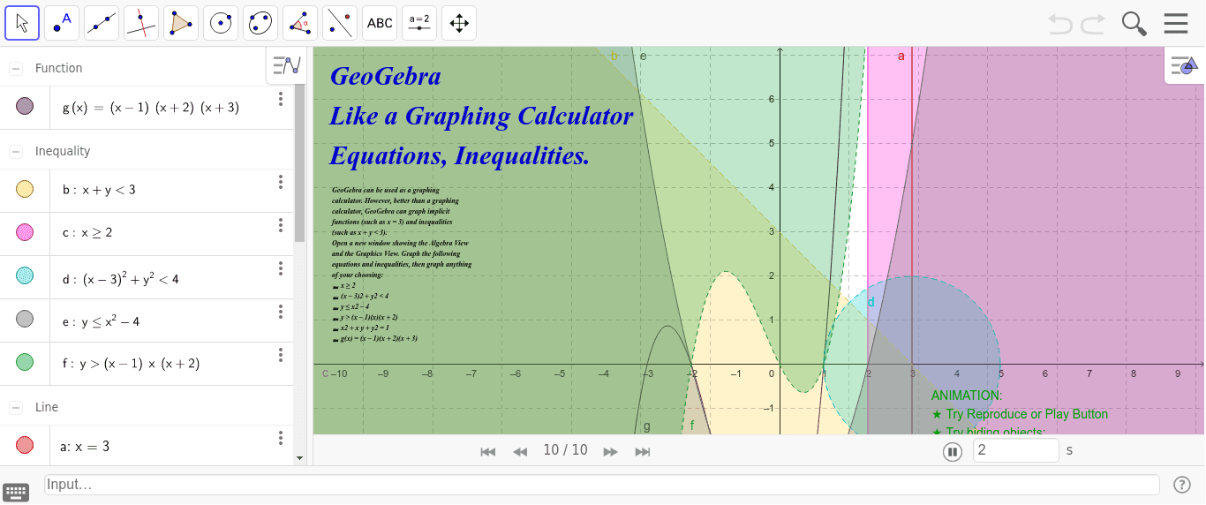Select the Reflect about Line tool
Image resolution: width=1206 pixels, height=505 pixels.
(340, 23)
